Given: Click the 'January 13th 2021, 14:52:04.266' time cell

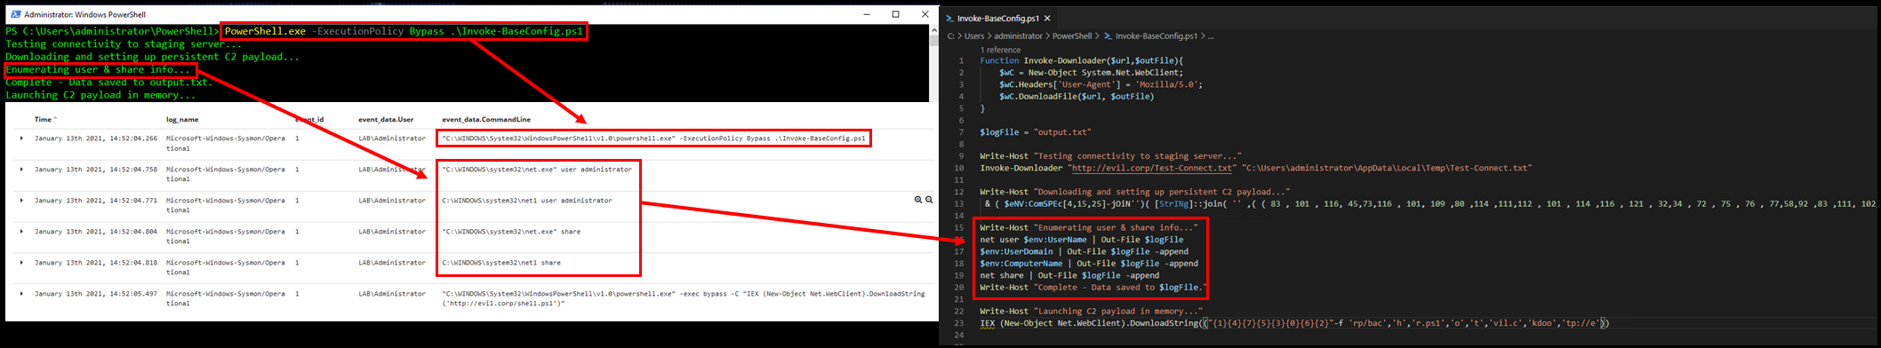Looking at the screenshot, I should (96, 138).
